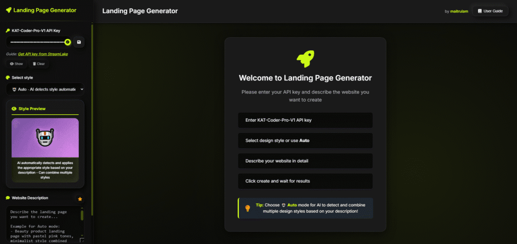517x244 pixels.
Task: Open the Get API key from StreamLake link
Action: pos(43,54)
